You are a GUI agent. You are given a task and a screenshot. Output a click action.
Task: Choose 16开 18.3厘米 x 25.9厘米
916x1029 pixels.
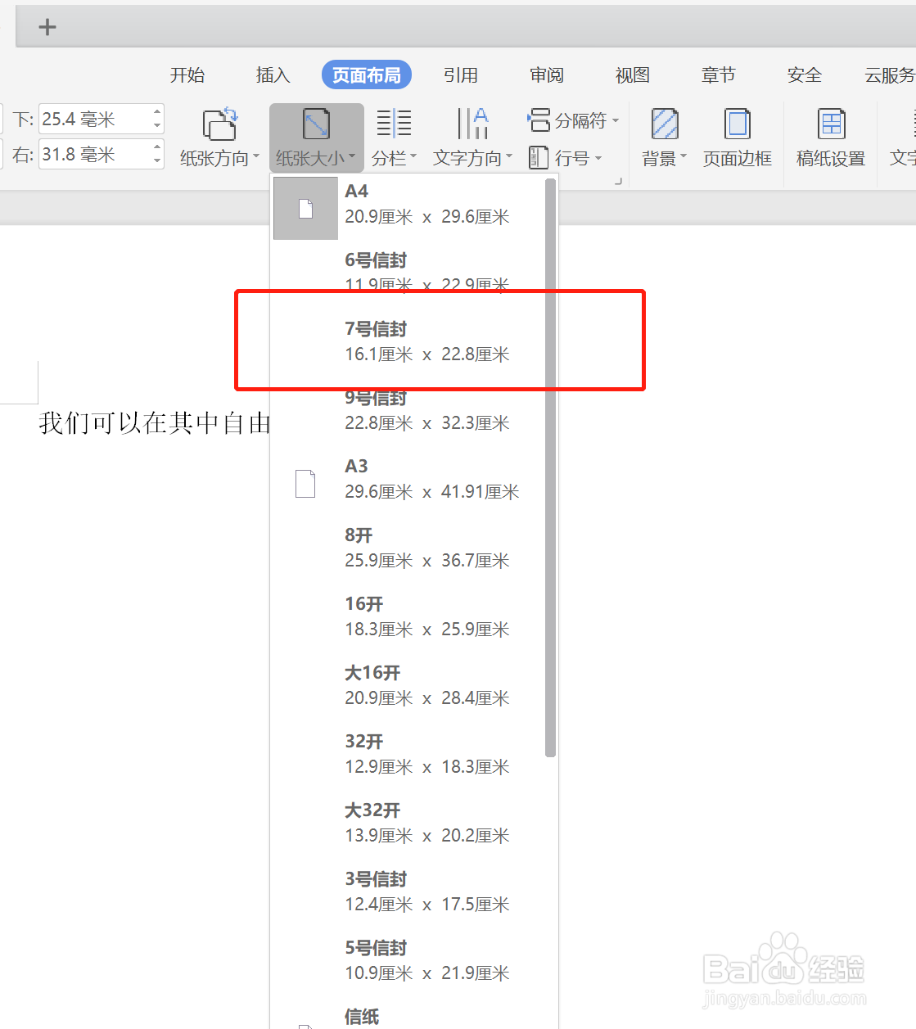coord(409,616)
